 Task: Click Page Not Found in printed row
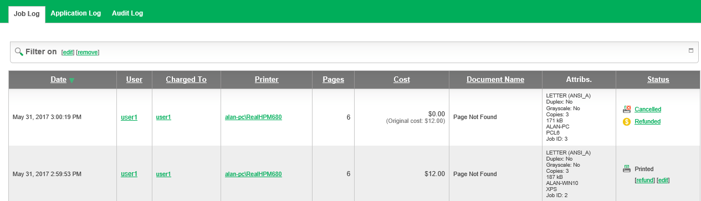pyautogui.click(x=475, y=174)
